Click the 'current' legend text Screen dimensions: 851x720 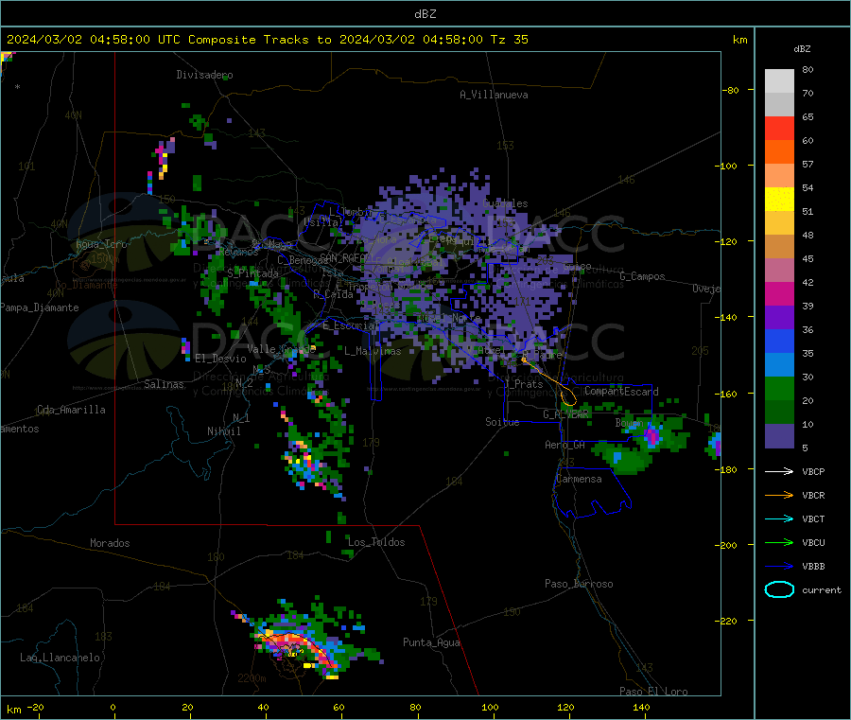coord(822,589)
